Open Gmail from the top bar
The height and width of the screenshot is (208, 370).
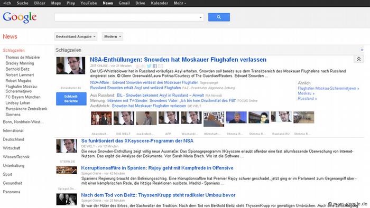pos(124,3)
